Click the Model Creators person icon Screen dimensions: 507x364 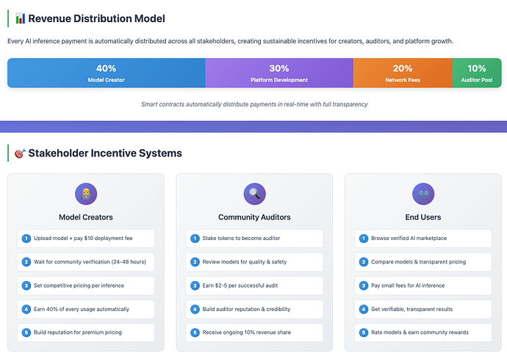[86, 194]
